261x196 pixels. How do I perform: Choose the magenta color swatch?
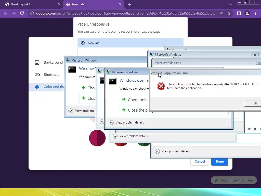pos(97,138)
